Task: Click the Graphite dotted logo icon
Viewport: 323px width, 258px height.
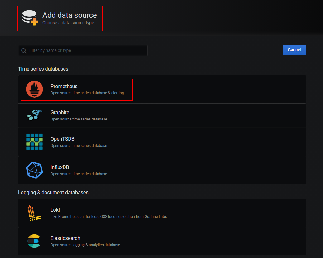Action: pyautogui.click(x=34, y=115)
